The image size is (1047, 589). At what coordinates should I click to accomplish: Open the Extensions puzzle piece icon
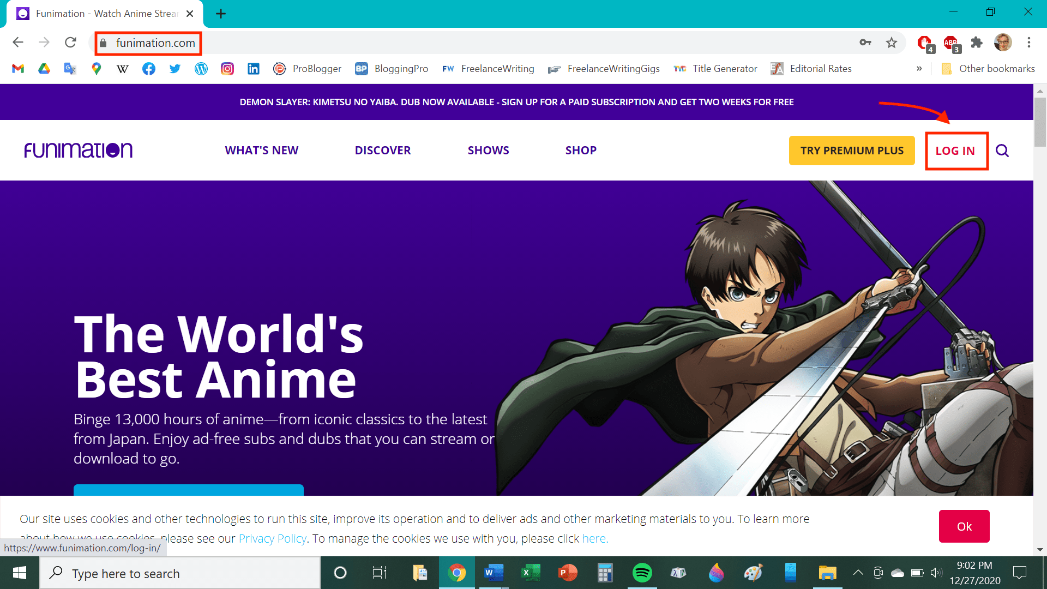tap(977, 43)
